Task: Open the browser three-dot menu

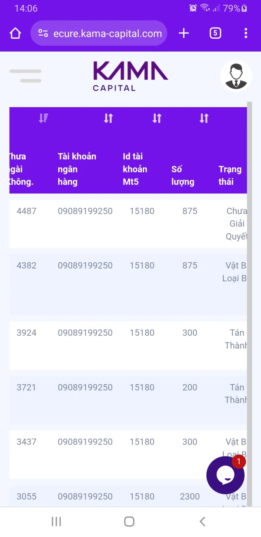Action: (x=246, y=33)
